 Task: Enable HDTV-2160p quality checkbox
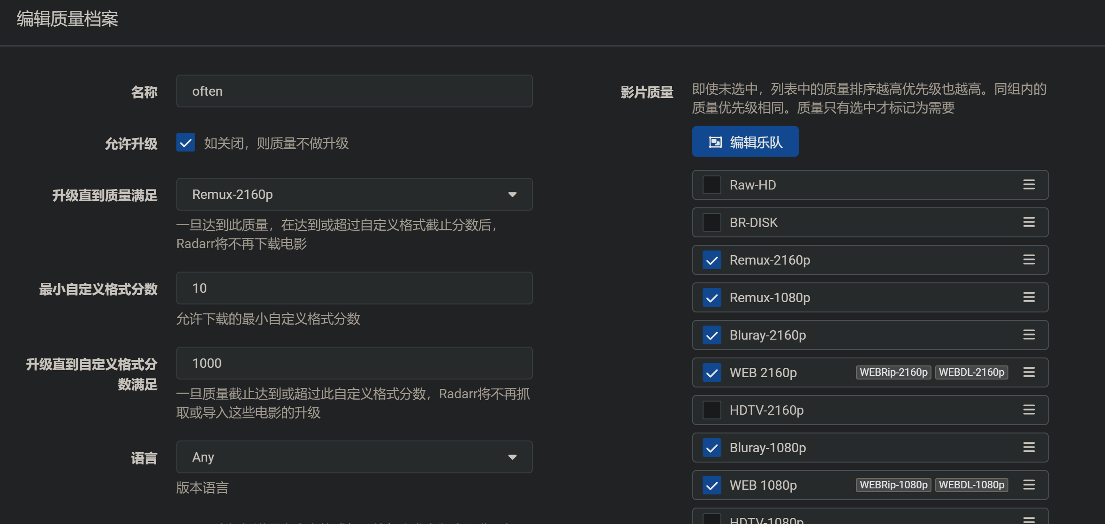point(711,410)
